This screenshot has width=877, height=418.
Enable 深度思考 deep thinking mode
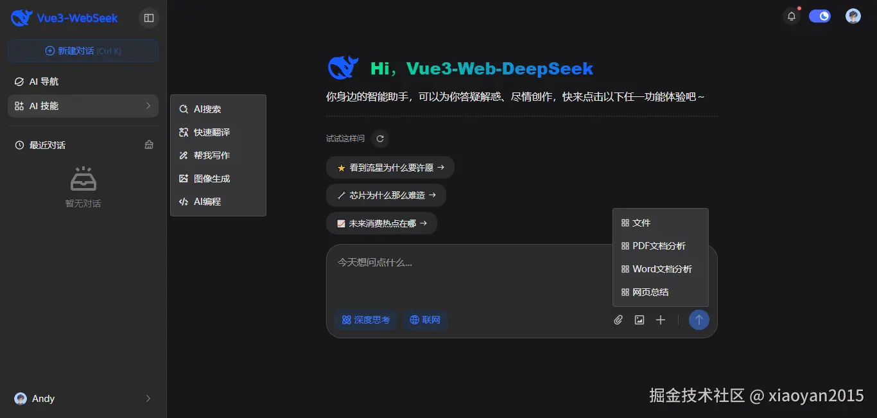[366, 319]
